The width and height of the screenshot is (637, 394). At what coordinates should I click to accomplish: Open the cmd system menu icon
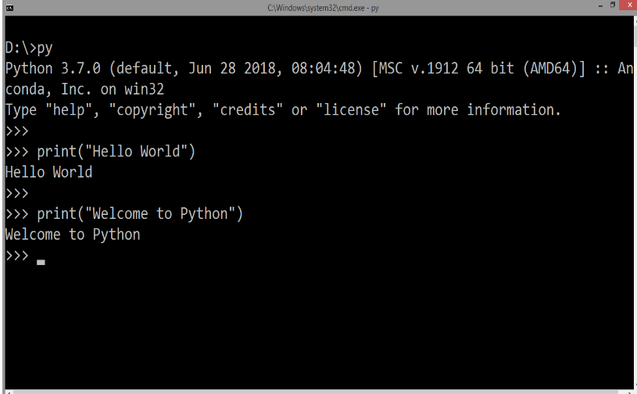coord(9,8)
